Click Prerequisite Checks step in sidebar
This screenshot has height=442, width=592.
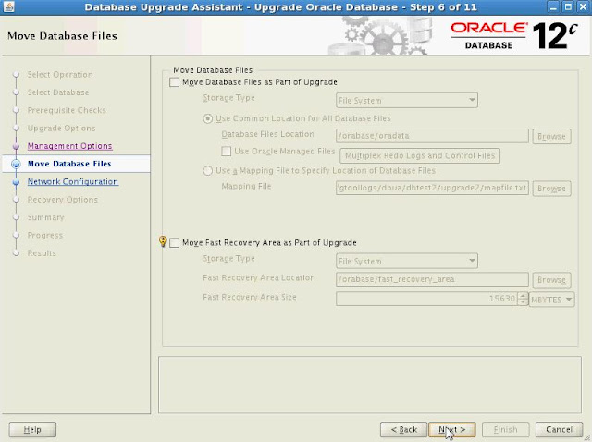pos(67,110)
